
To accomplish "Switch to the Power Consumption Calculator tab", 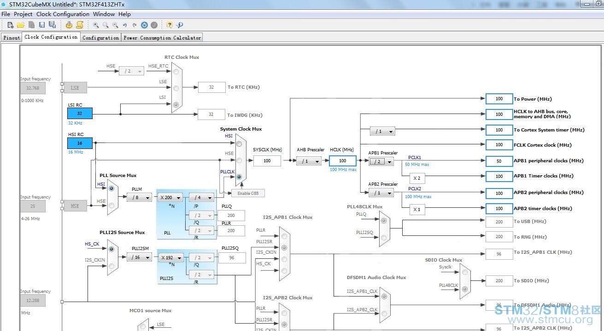I will tap(162, 38).
